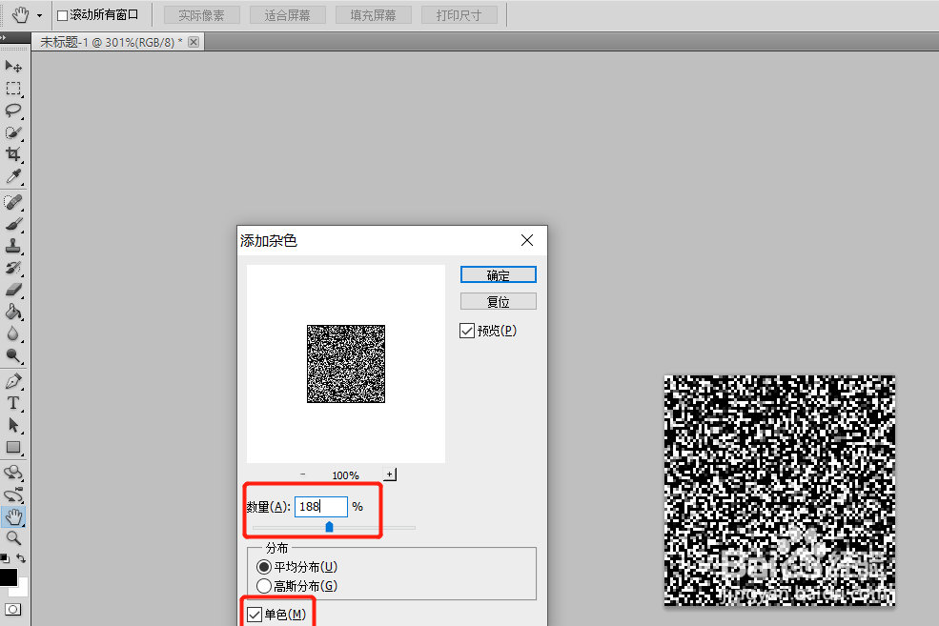Click the white background color swatch
This screenshot has height=626, width=939.
coord(22,590)
